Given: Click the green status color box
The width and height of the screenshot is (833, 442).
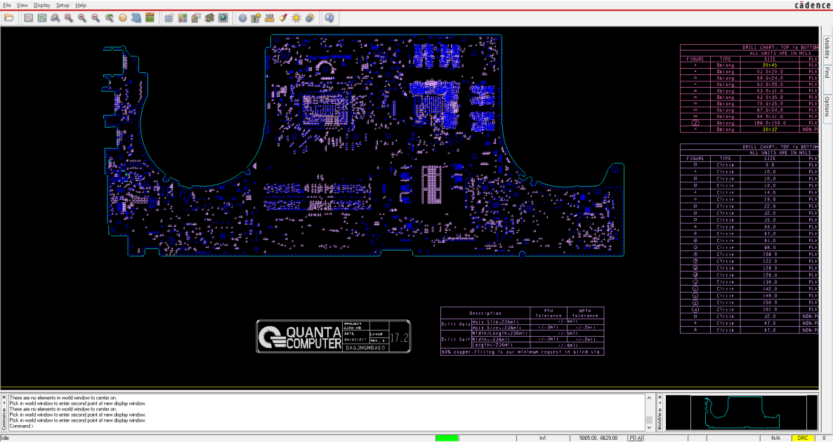Looking at the screenshot, I should [x=446, y=438].
